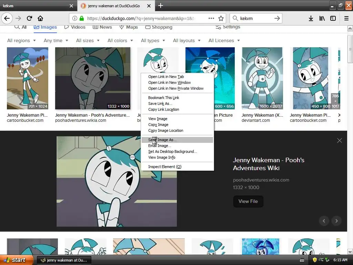
Task: Open the Settings menu on DuckDuckGo
Action: coord(228,27)
